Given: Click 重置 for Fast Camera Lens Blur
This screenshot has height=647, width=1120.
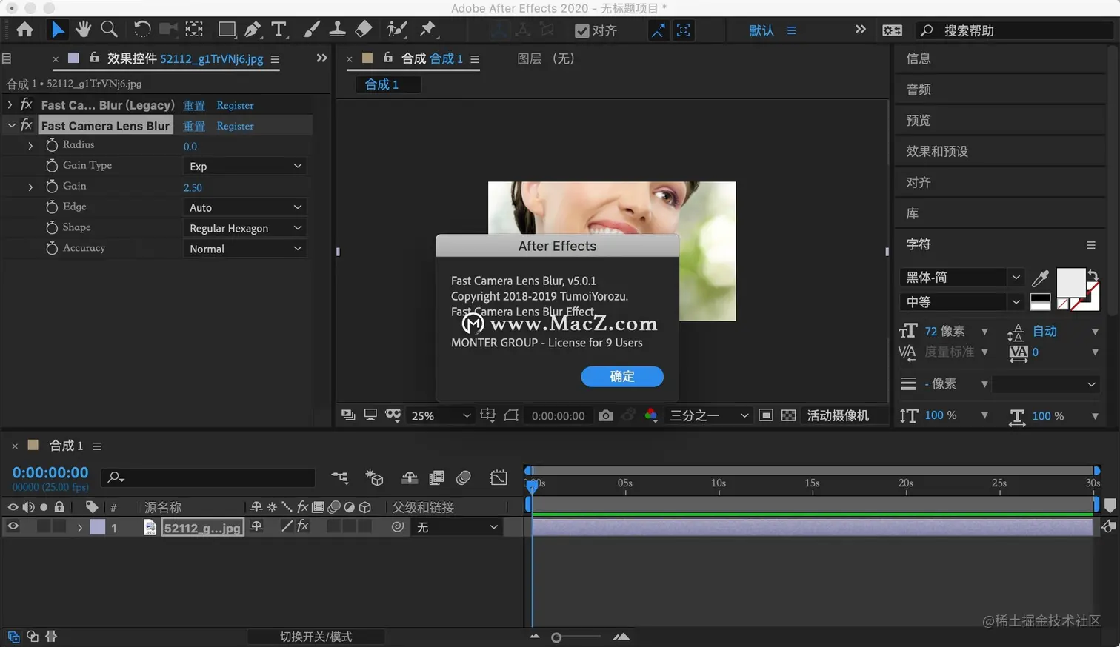Looking at the screenshot, I should pos(194,126).
